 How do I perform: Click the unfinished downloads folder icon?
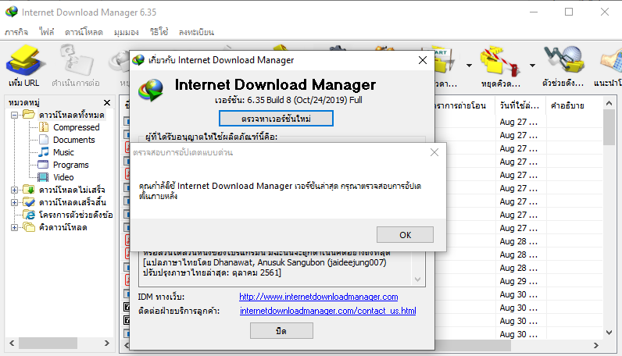(29, 190)
